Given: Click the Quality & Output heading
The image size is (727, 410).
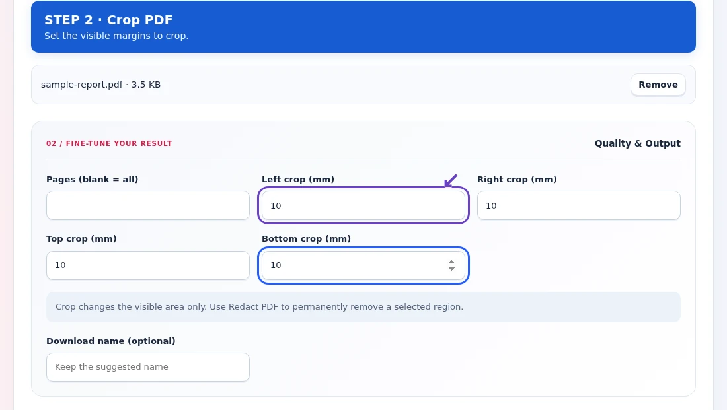Looking at the screenshot, I should (x=638, y=144).
